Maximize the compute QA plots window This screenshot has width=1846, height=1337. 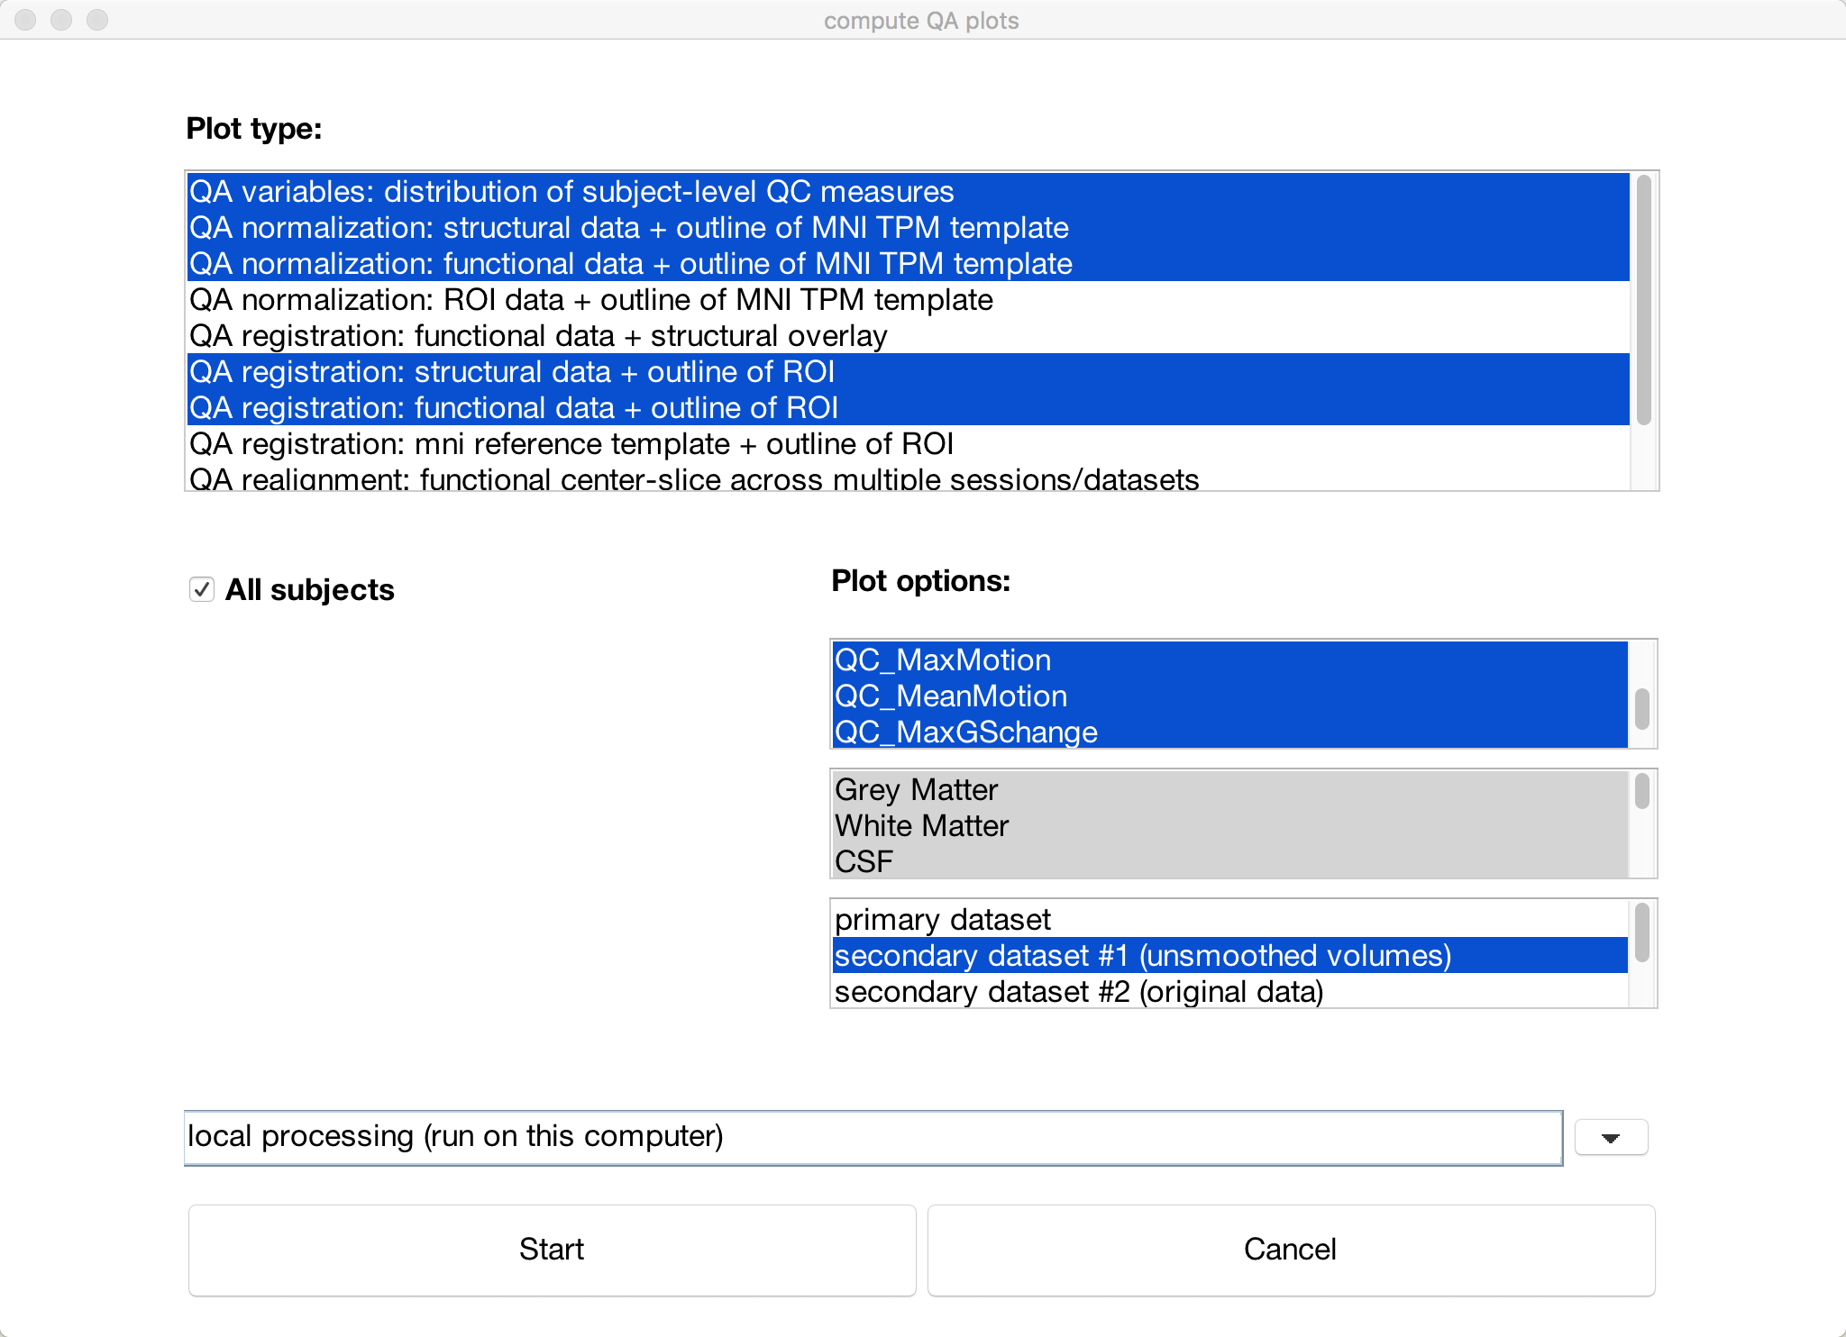click(x=97, y=20)
